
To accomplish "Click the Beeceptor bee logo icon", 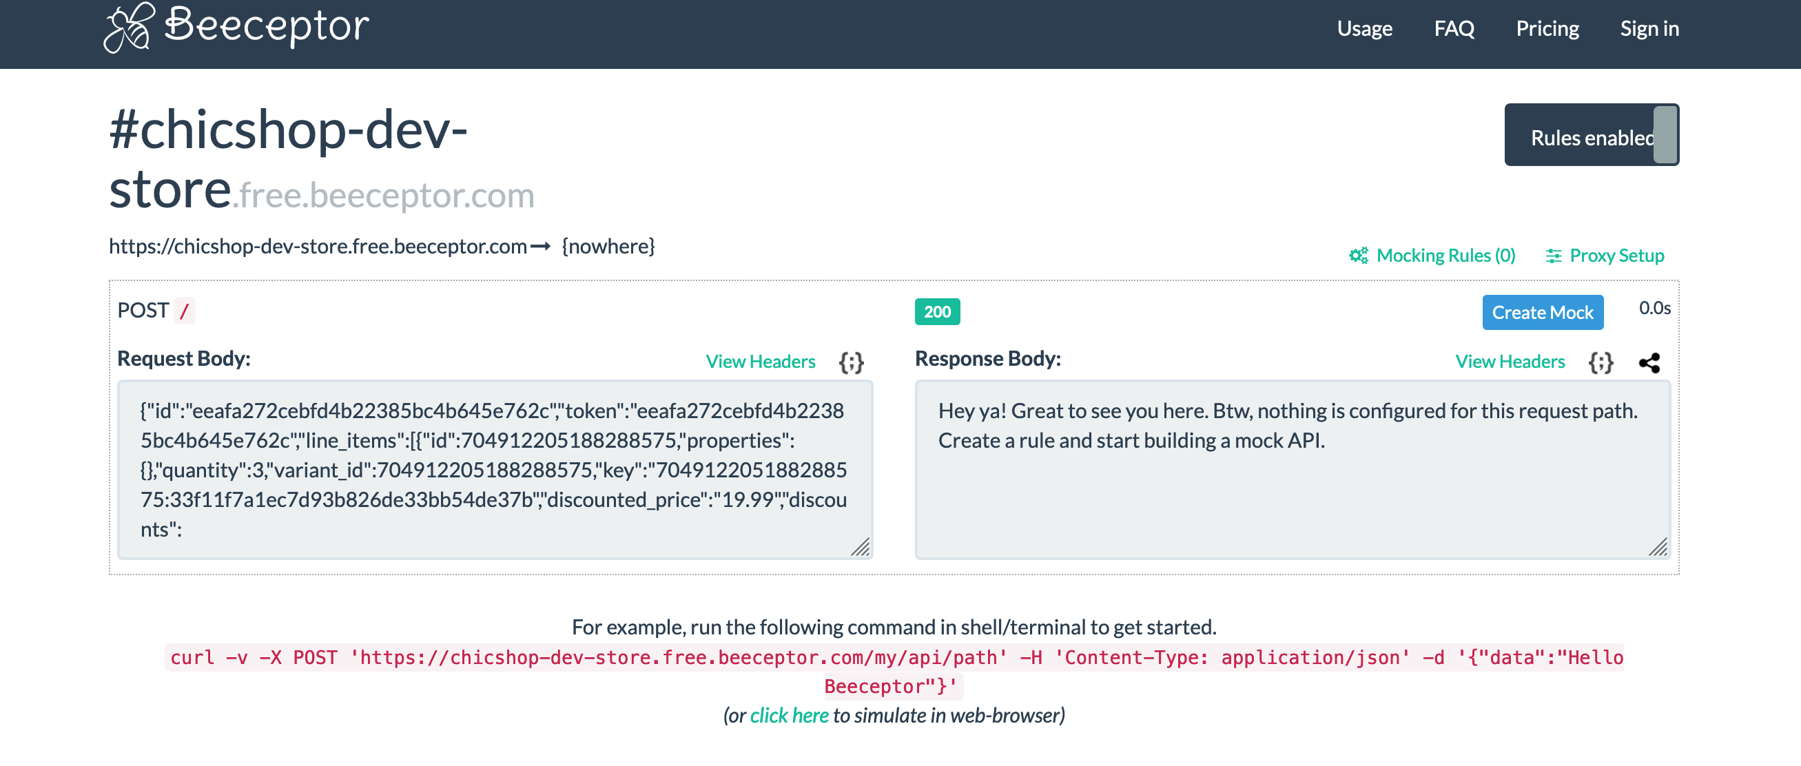I will click(x=130, y=28).
